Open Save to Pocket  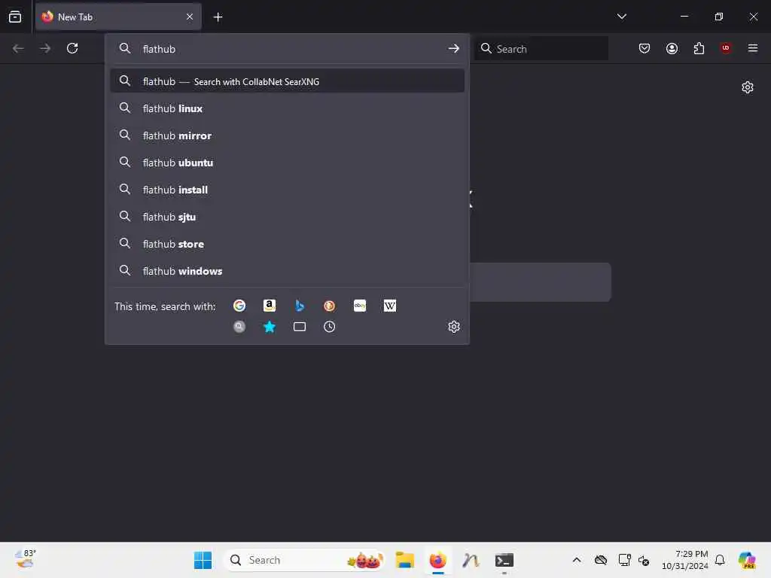(x=645, y=48)
